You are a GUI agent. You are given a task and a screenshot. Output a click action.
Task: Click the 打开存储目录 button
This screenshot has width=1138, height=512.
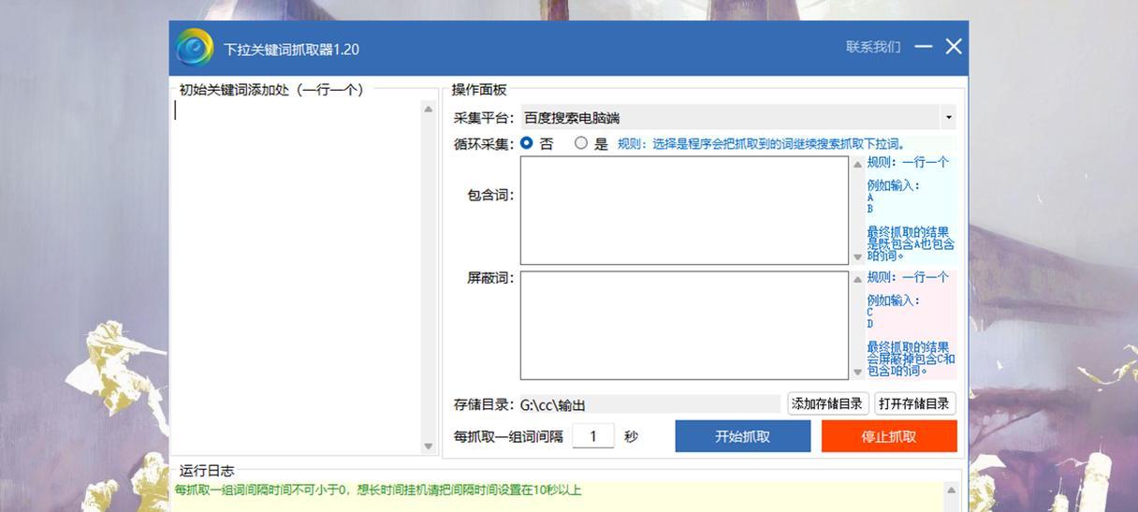point(915,403)
